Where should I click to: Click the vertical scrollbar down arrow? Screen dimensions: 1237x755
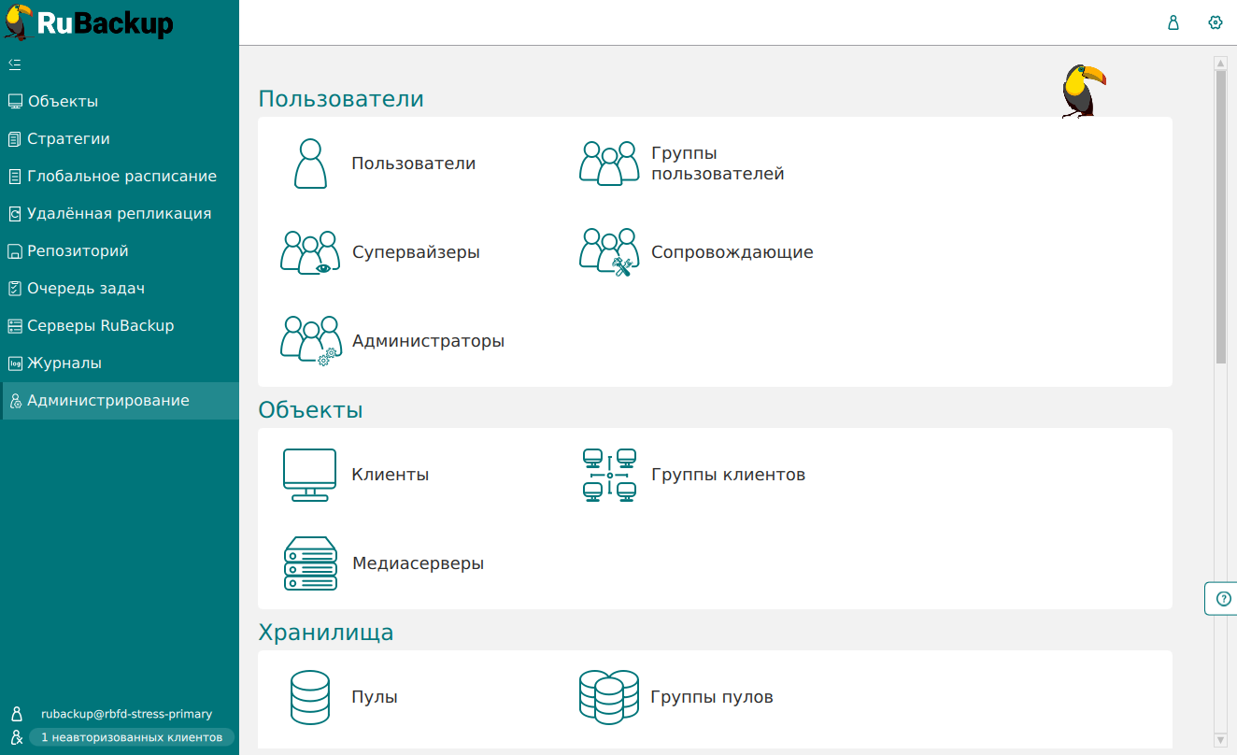1220,740
